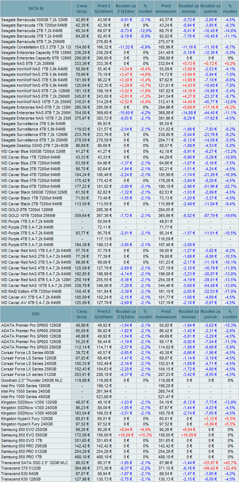Select WD Caviar Black 2TB 7200ot 64MB name
The width and height of the screenshot is (239, 482).
coord(31,204)
